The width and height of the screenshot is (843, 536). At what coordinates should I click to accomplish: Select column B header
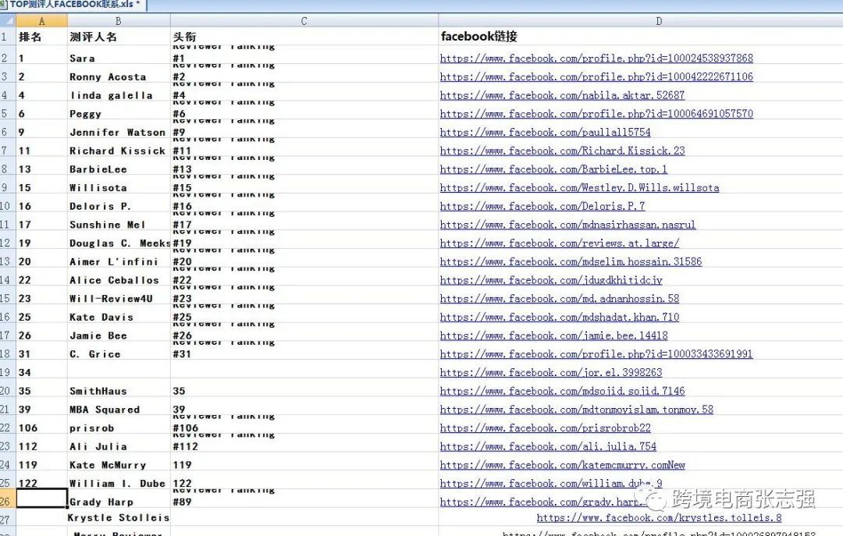119,21
